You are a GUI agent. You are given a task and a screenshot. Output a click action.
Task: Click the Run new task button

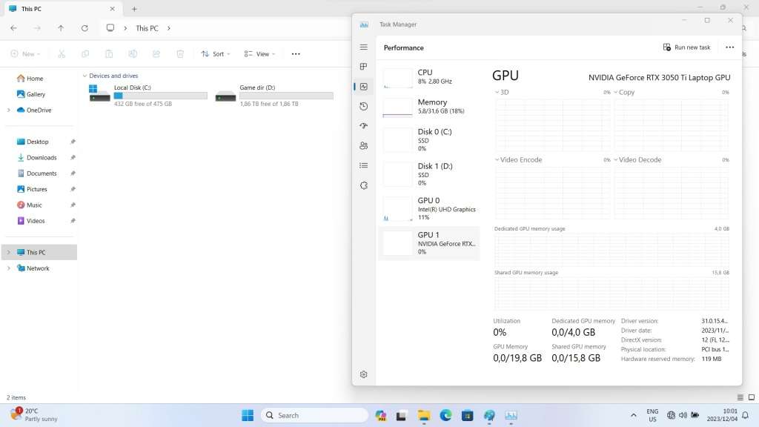(686, 47)
